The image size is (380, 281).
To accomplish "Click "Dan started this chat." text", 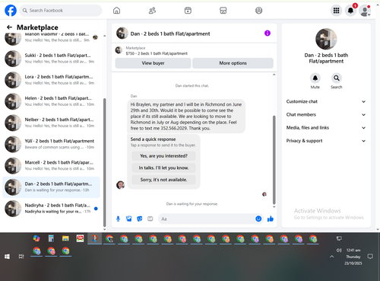I will [192, 86].
